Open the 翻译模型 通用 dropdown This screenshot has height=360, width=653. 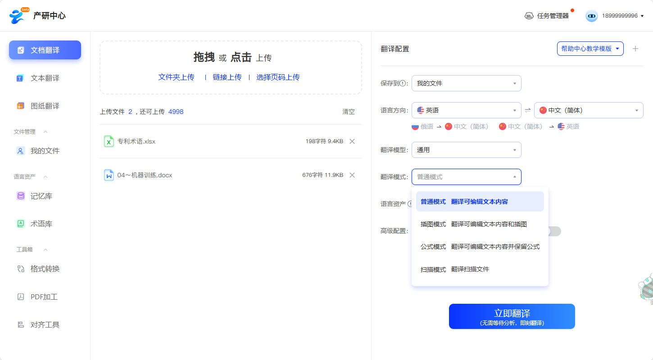(x=467, y=150)
